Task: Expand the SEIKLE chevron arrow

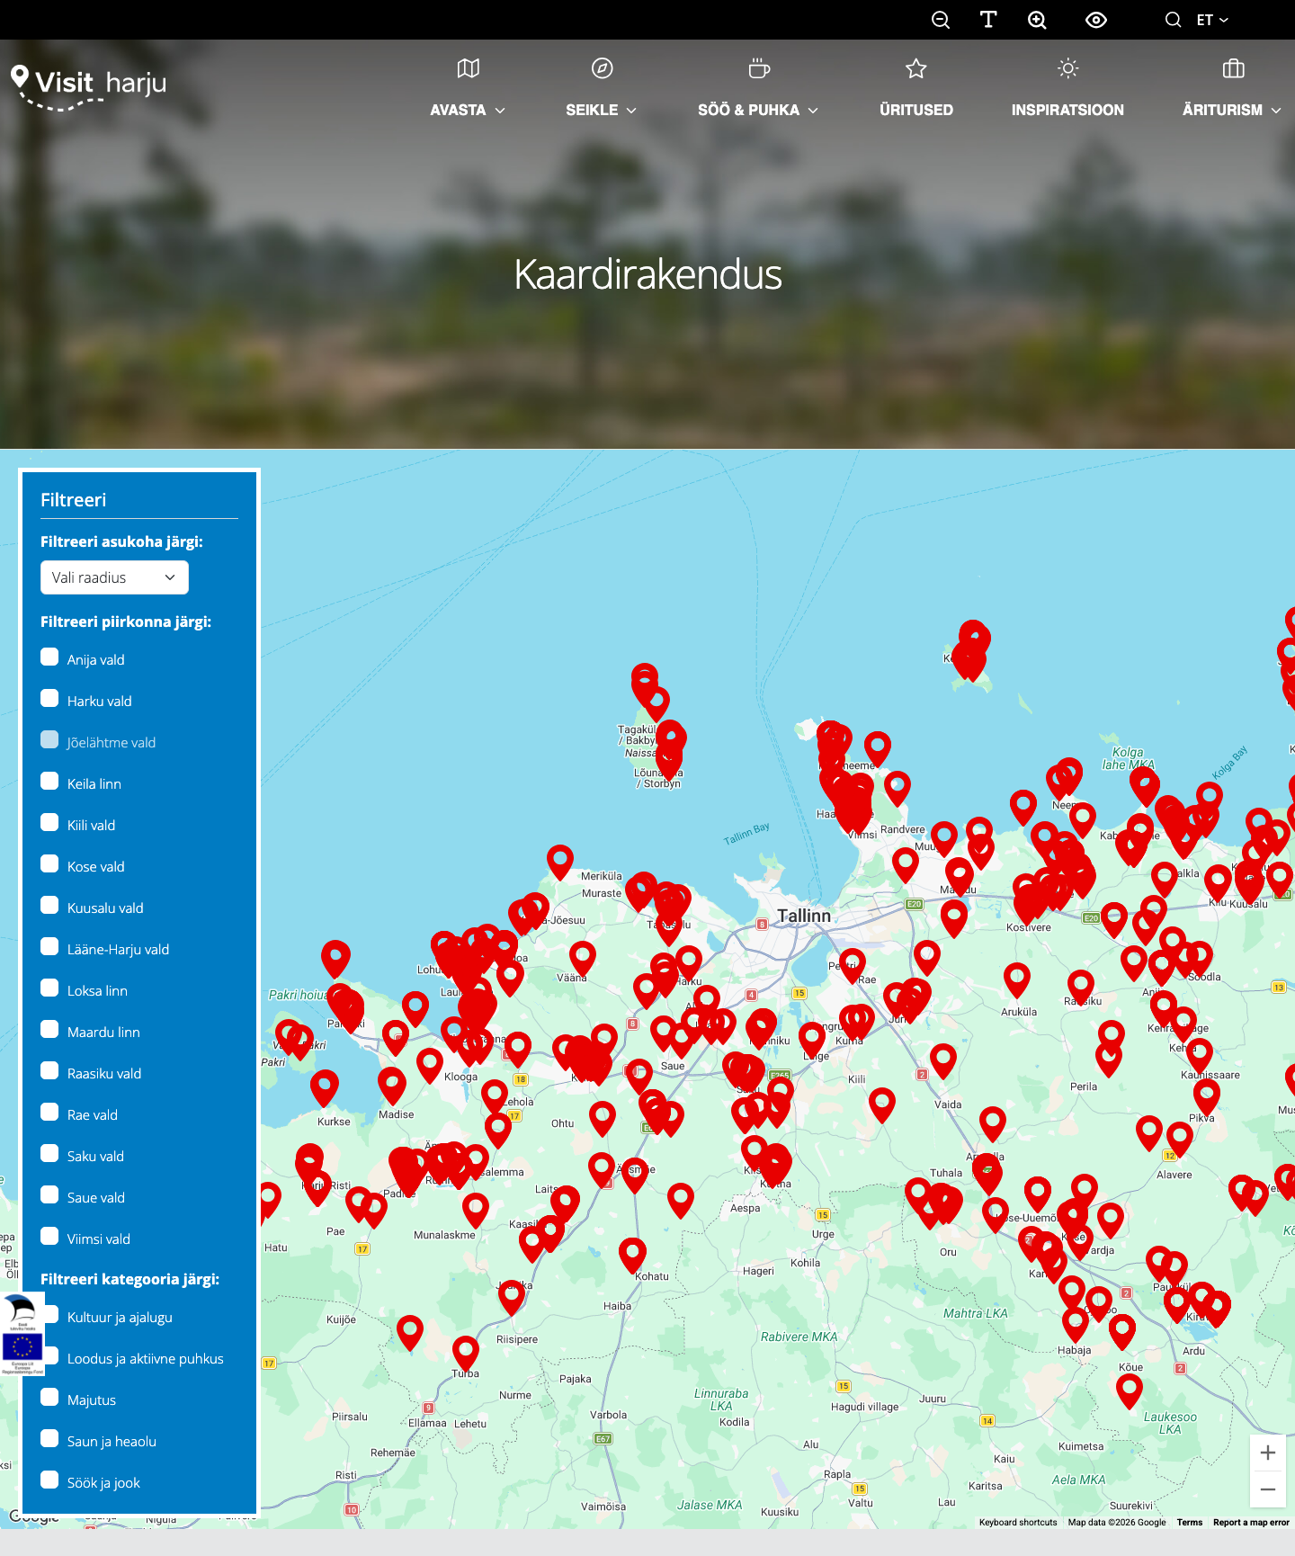Action: tap(631, 111)
